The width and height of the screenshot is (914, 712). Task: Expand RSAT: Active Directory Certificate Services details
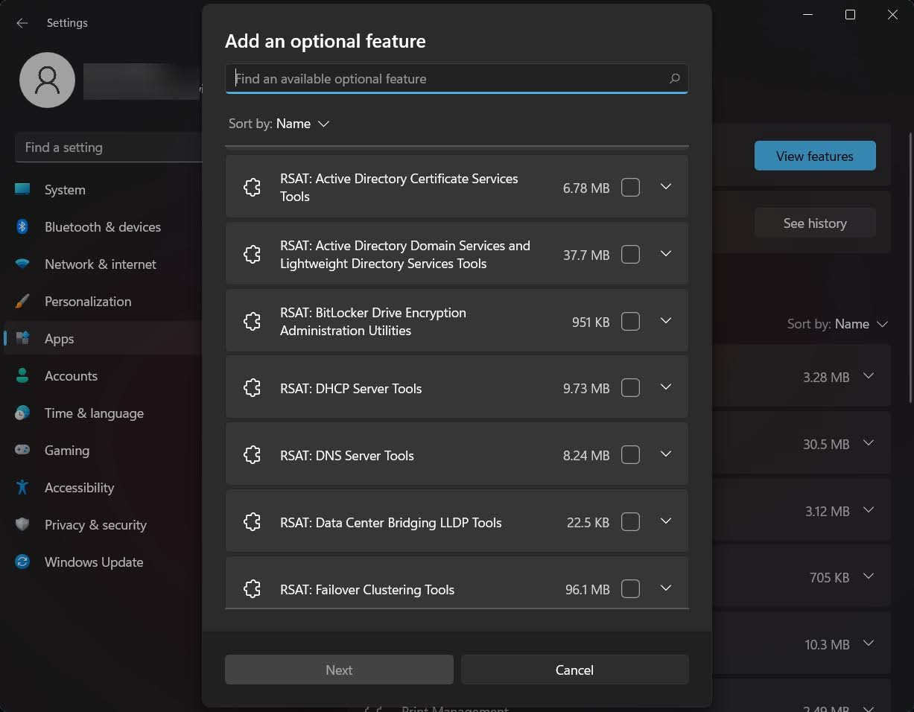(666, 187)
